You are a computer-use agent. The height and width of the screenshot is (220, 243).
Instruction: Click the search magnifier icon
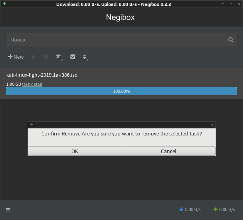click(x=231, y=40)
